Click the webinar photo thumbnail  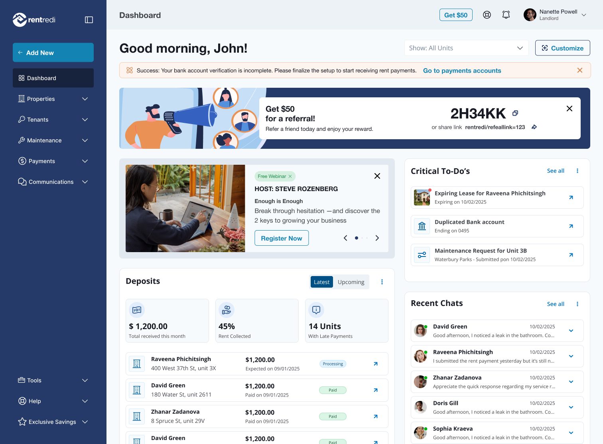coord(185,208)
